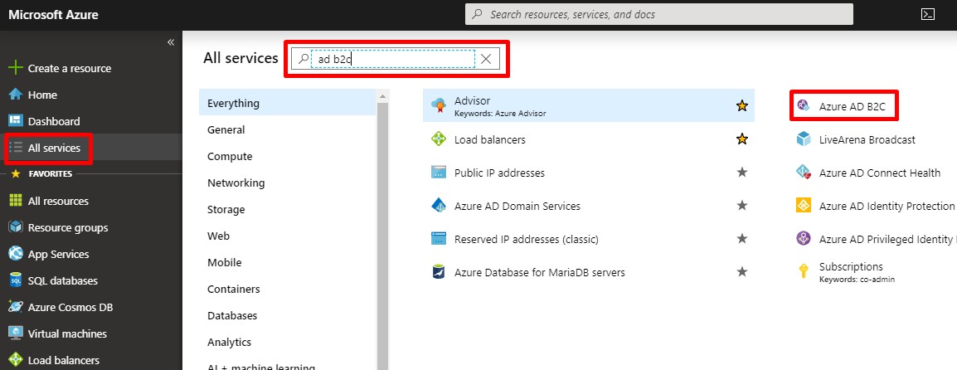Click the Advisor service icon

(438, 105)
